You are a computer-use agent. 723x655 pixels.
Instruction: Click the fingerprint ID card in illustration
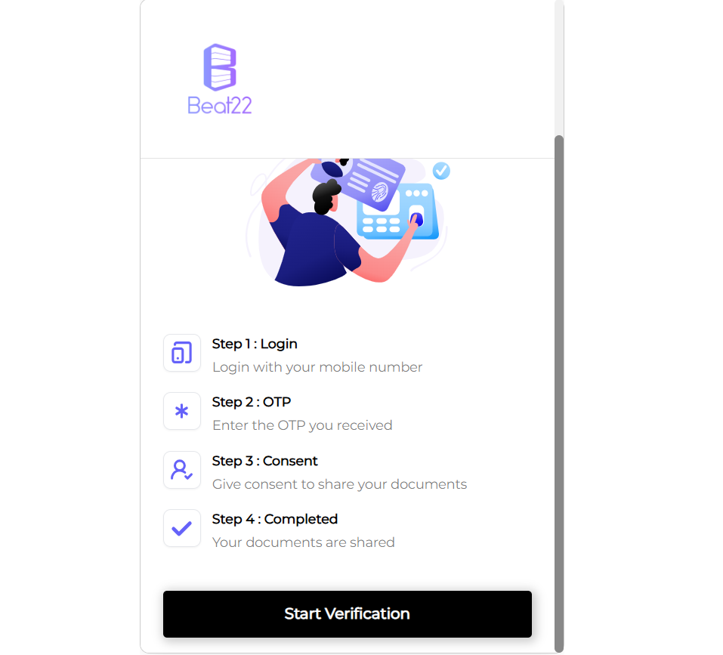click(x=364, y=182)
